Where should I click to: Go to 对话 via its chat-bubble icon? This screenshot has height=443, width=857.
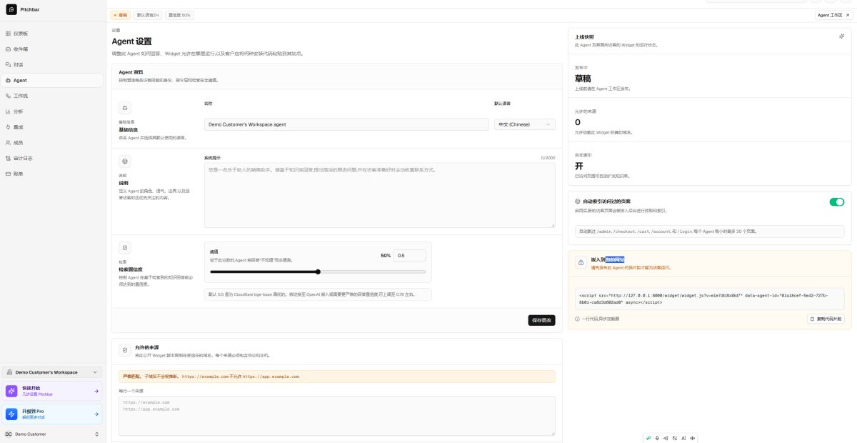click(8, 64)
